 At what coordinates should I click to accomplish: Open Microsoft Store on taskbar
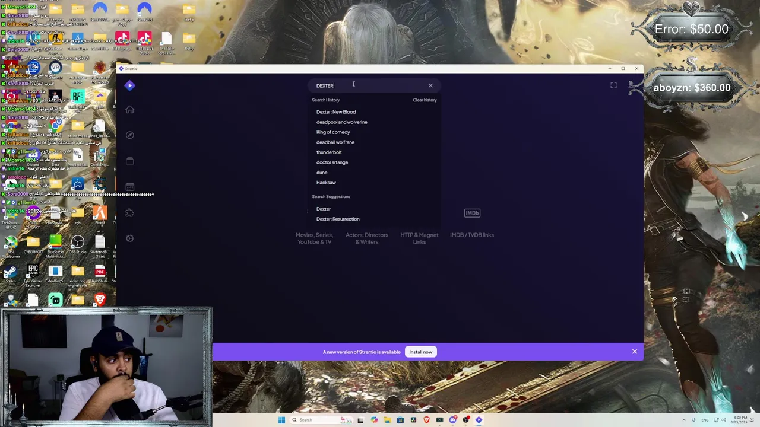click(x=400, y=420)
